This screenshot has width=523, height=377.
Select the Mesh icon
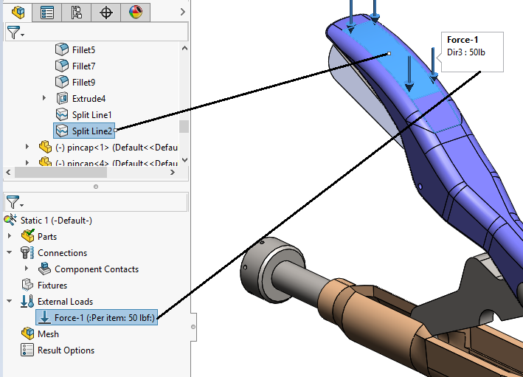click(x=28, y=333)
